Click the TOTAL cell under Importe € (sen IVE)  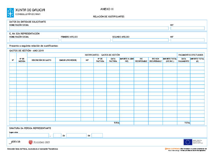tap(127, 123)
